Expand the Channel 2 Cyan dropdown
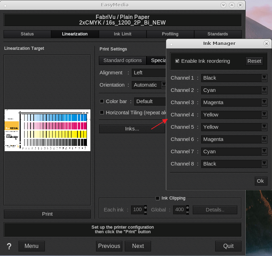The height and width of the screenshot is (256, 272). click(234, 90)
